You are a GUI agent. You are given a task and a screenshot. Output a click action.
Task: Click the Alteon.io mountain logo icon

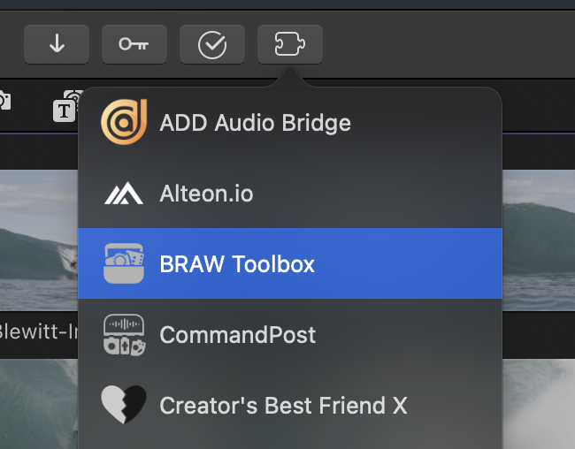[124, 194]
